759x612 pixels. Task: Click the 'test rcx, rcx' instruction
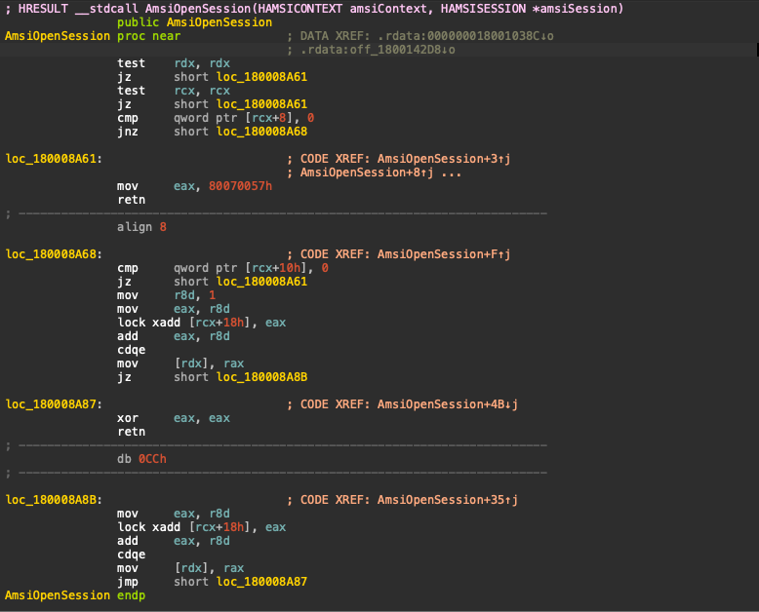[174, 91]
